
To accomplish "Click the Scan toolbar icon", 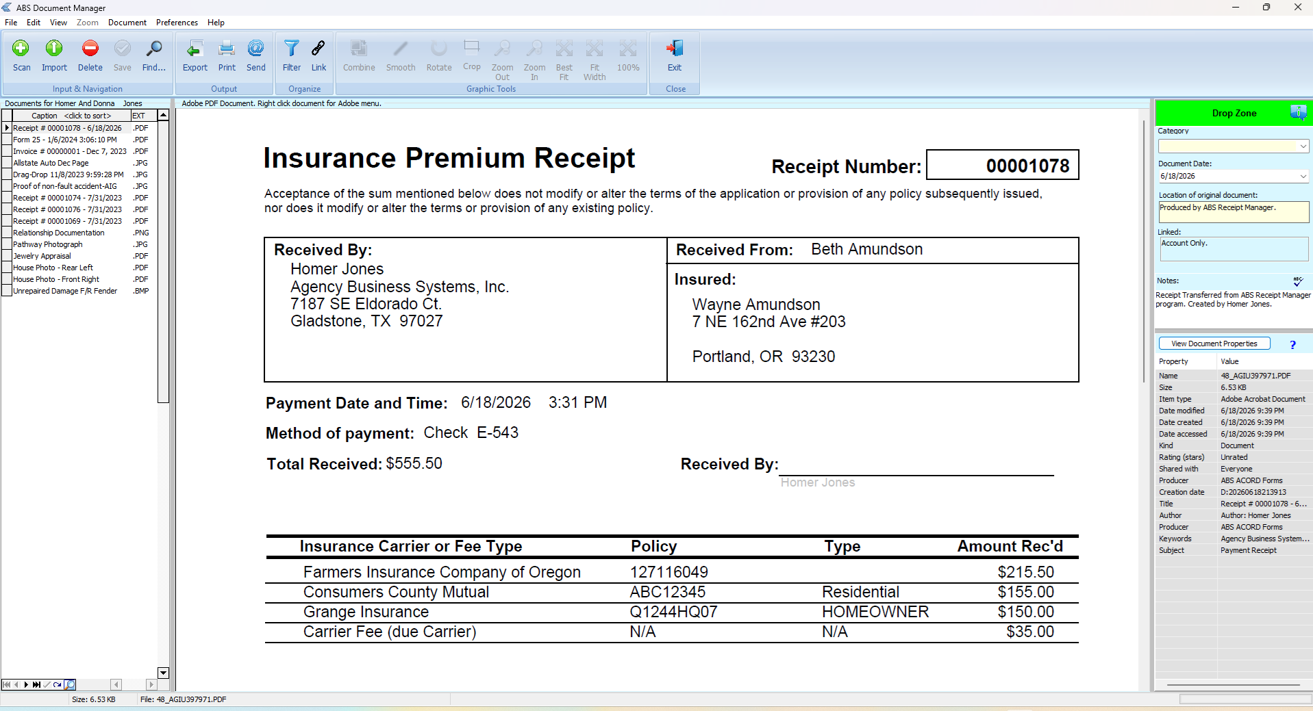I will pyautogui.click(x=21, y=49).
